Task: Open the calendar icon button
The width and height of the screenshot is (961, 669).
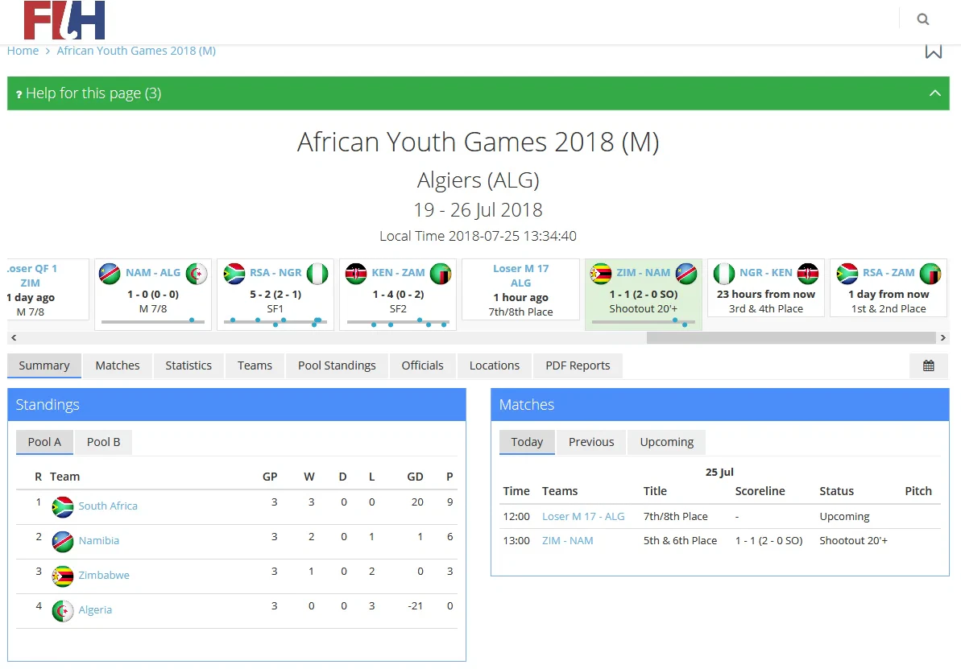Action: (x=928, y=365)
